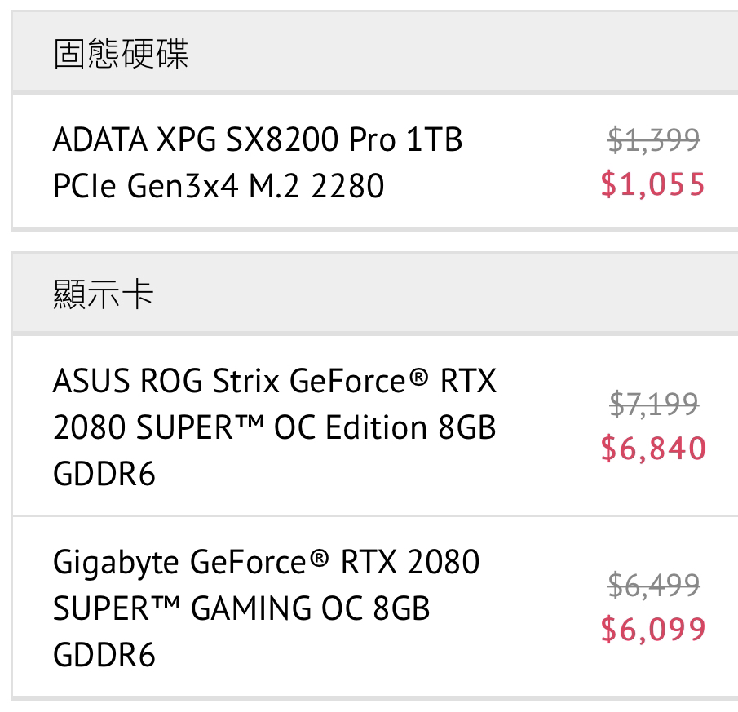This screenshot has width=738, height=712.
Task: Click GDDR6 under the Gigabyte card
Action: [104, 655]
